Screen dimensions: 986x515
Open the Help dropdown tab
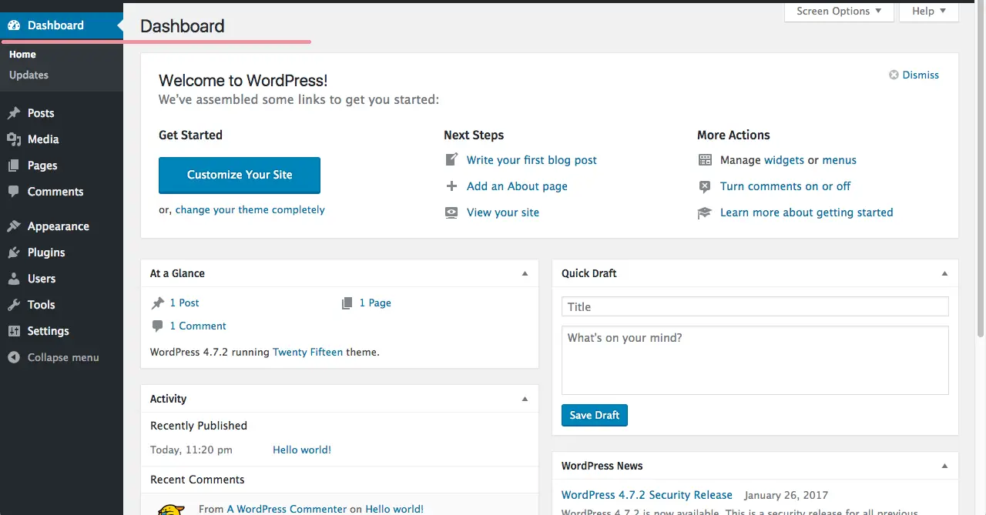pos(929,12)
